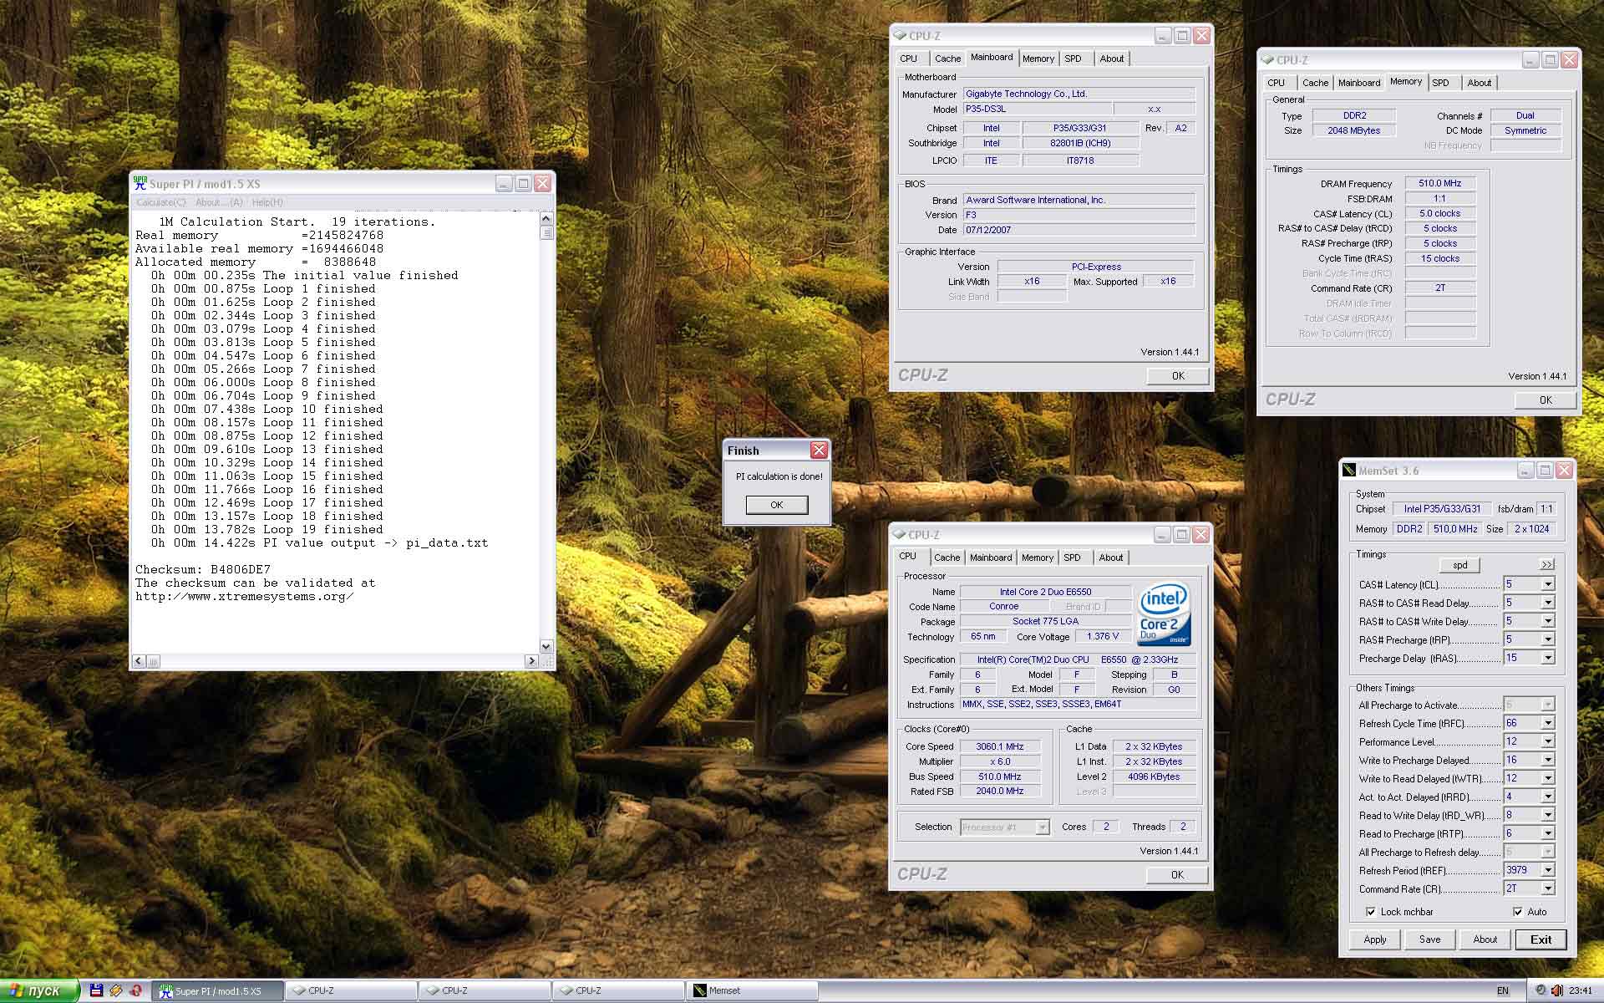Switch to Cache tab in Memory CPU-Z window
The height and width of the screenshot is (1003, 1604).
(x=1315, y=83)
